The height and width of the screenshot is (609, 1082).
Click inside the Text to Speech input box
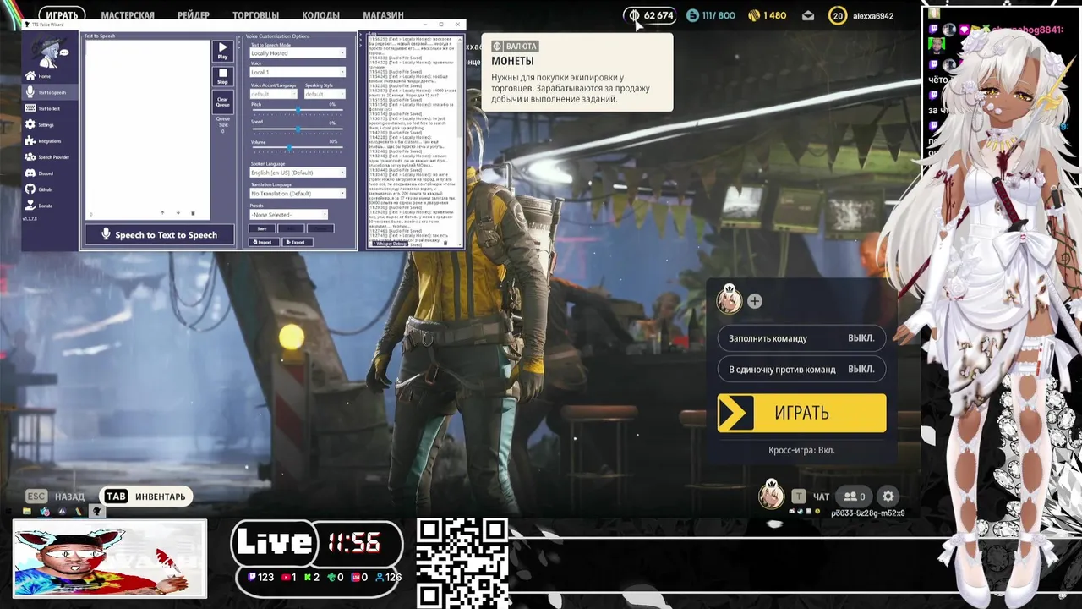147,123
